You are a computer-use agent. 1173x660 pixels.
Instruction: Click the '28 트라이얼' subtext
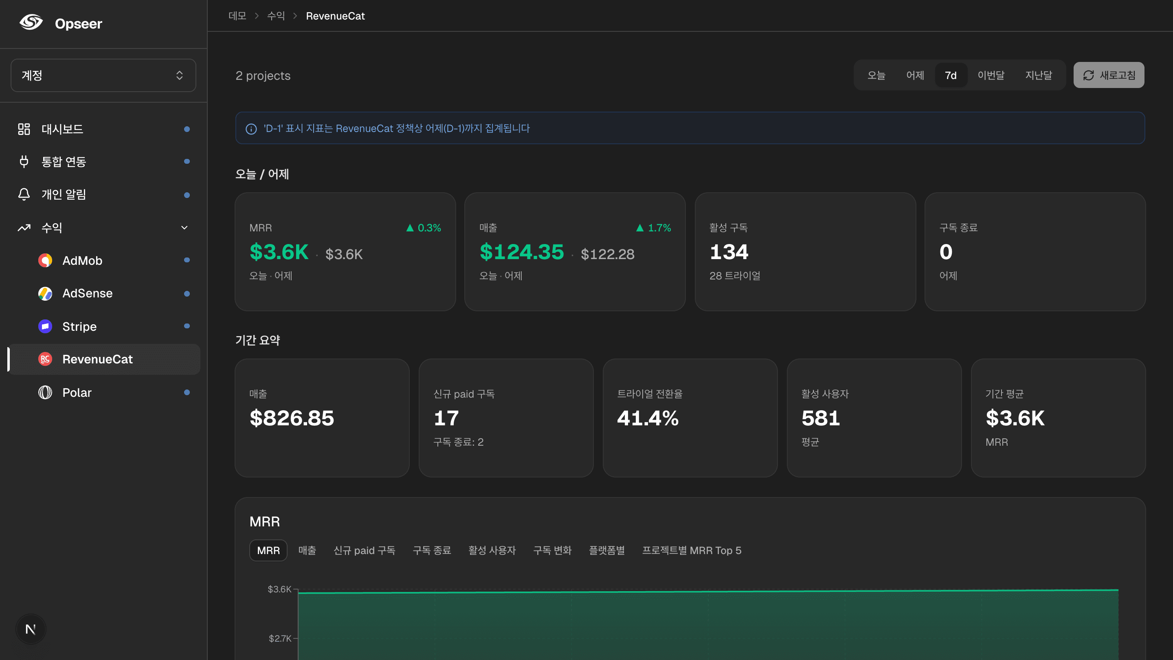point(734,275)
